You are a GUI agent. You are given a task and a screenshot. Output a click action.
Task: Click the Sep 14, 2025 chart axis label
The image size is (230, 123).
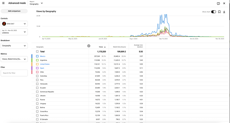(x=163, y=39)
